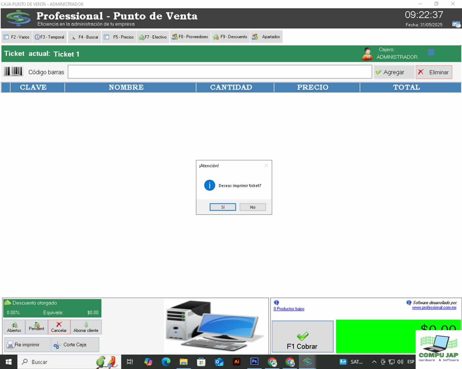The image size is (462, 369).
Task: Open File Explorer from taskbar
Action: (183, 362)
